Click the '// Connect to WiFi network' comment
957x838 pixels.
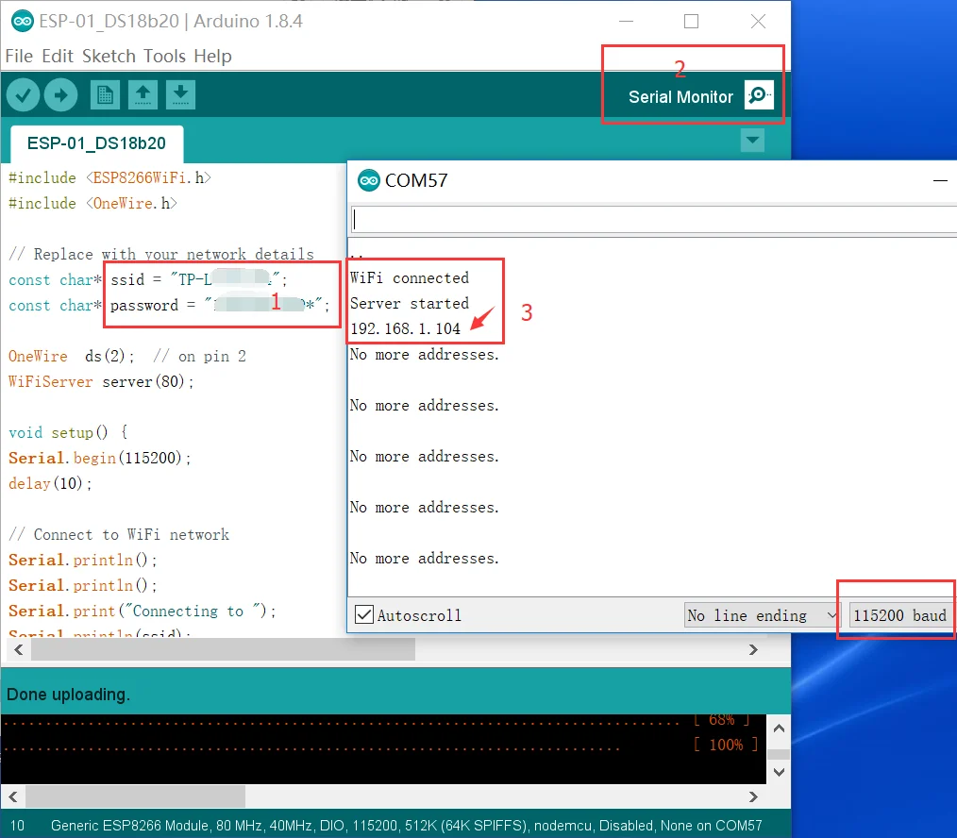pyautogui.click(x=119, y=534)
